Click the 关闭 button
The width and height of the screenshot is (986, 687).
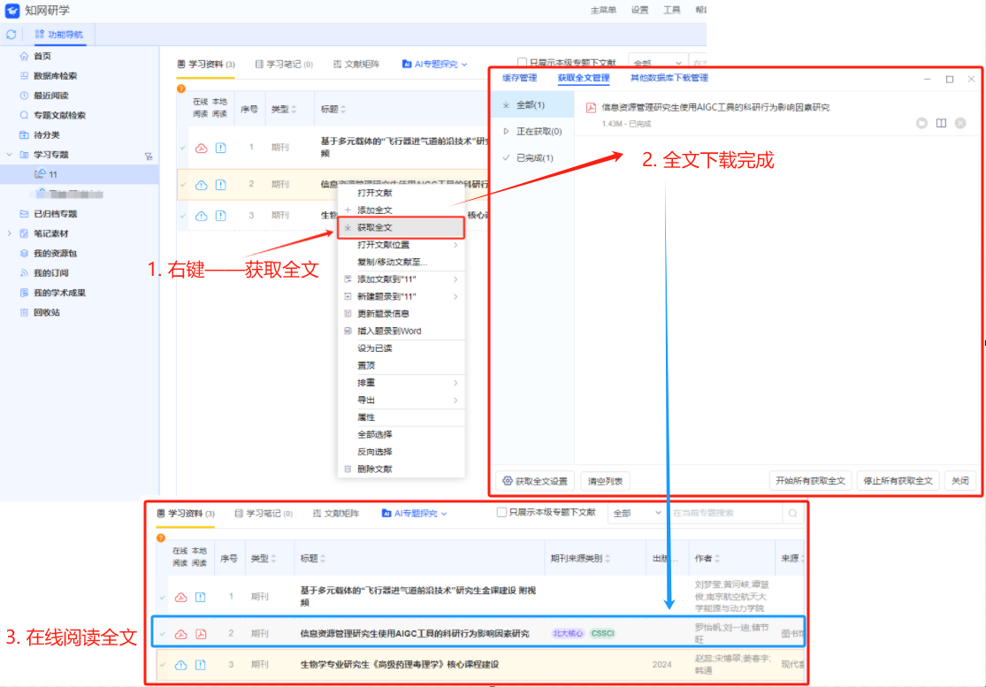[960, 481]
